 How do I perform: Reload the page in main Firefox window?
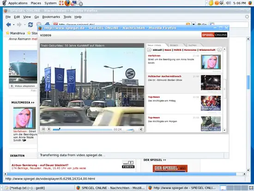(x=30, y=25)
